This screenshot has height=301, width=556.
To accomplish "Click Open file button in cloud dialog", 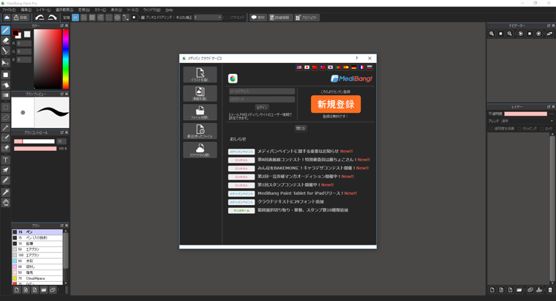I will (200, 112).
